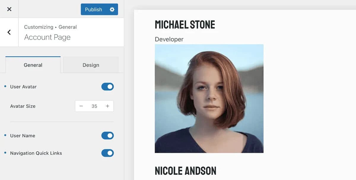Toggle the User Avatar switch
356x180 pixels.
click(107, 87)
